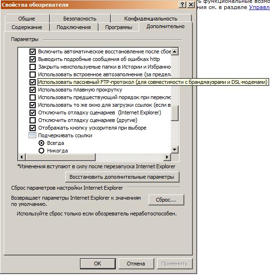Open the 'Подключения' tab
This screenshot has height=275, width=270.
pyautogui.click(x=74, y=27)
